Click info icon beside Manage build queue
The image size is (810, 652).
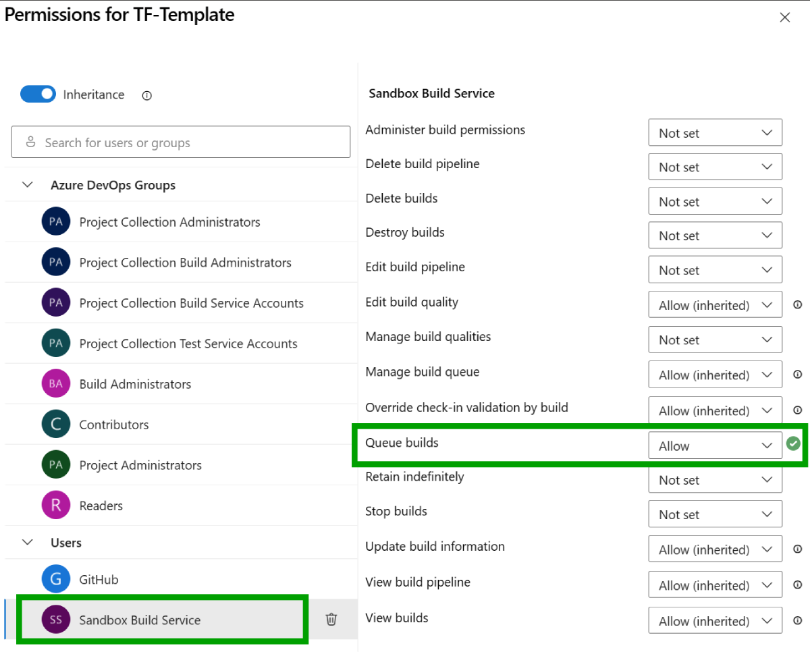[x=797, y=374]
